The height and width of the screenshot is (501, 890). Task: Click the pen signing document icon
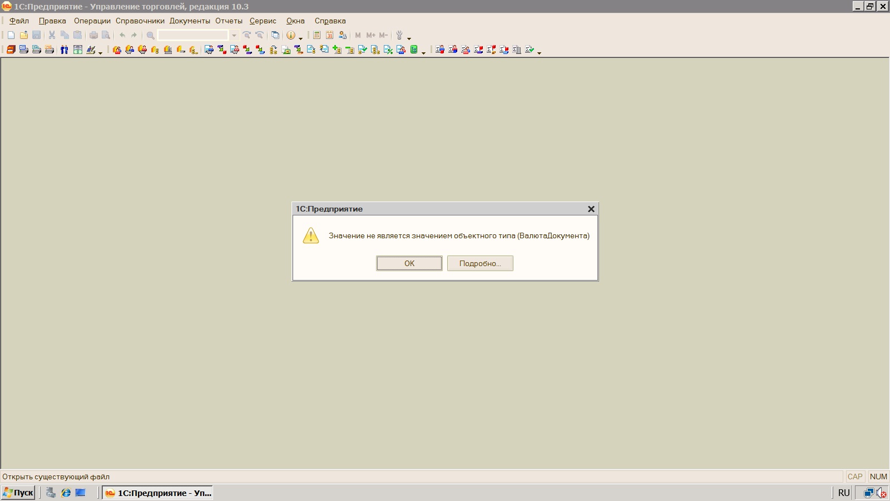click(x=91, y=50)
